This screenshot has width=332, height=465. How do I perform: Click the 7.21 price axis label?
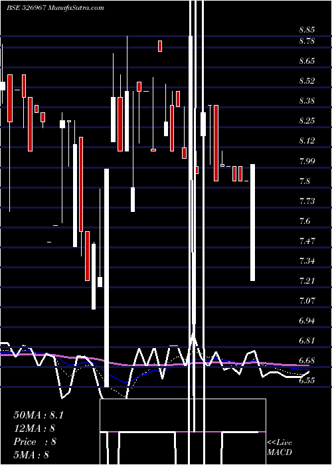point(307,281)
